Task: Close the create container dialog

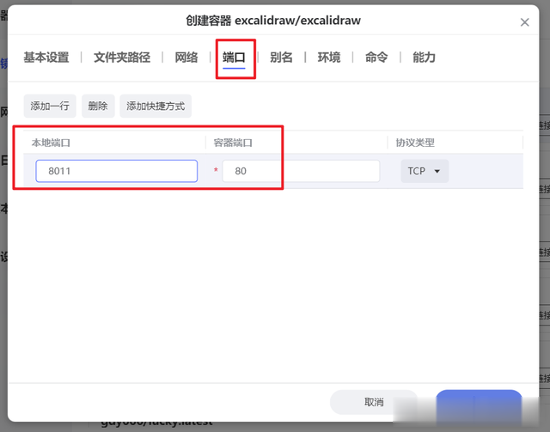Action: tap(524, 22)
